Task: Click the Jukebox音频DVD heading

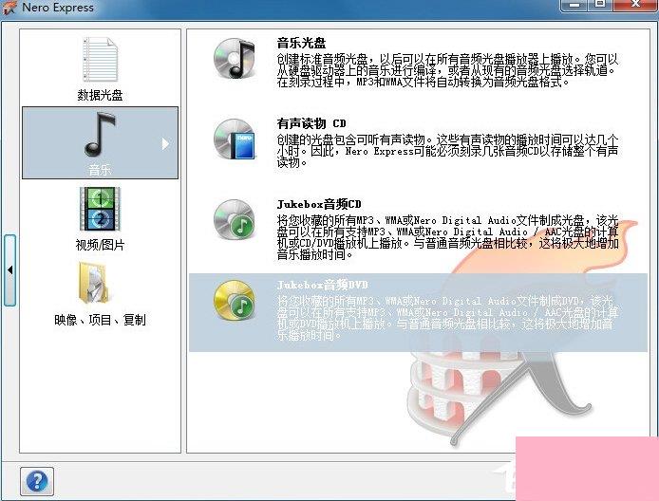Action: 322,285
